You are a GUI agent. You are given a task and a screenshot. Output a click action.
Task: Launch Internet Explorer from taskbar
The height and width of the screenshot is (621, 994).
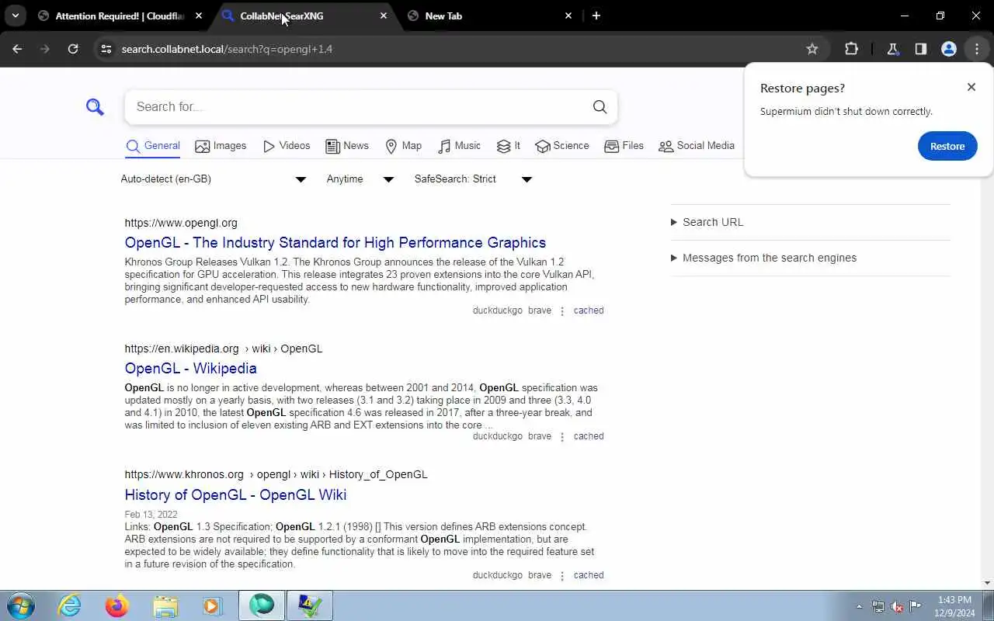[x=70, y=605]
